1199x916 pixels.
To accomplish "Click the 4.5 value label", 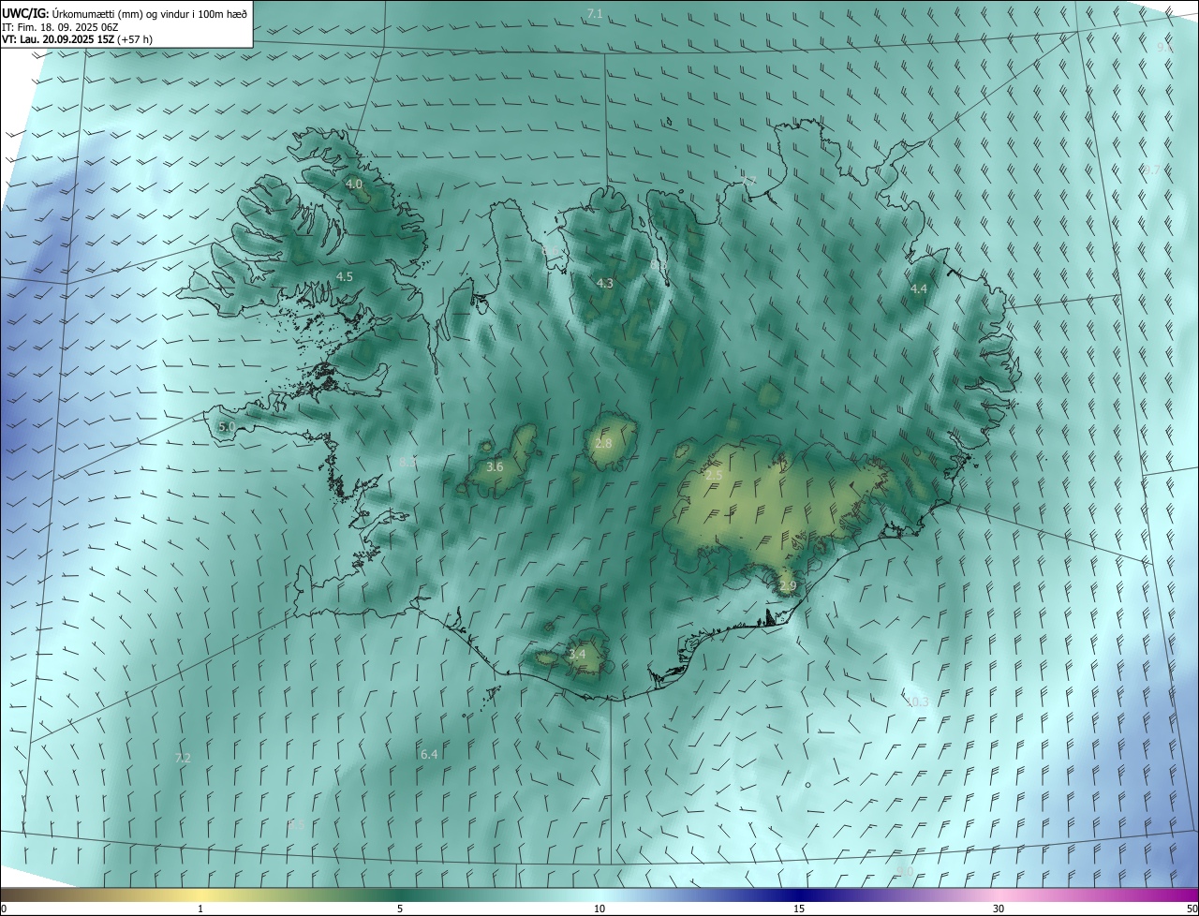I will 345,276.
